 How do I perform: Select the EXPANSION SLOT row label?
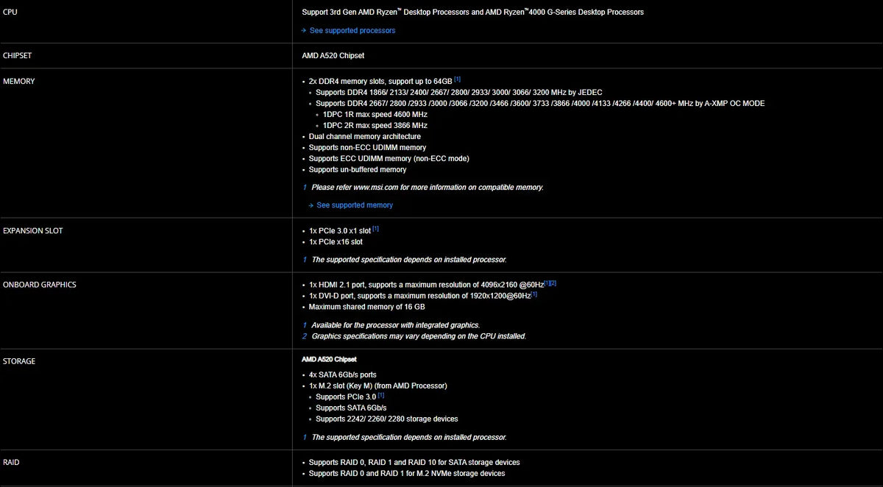[33, 231]
